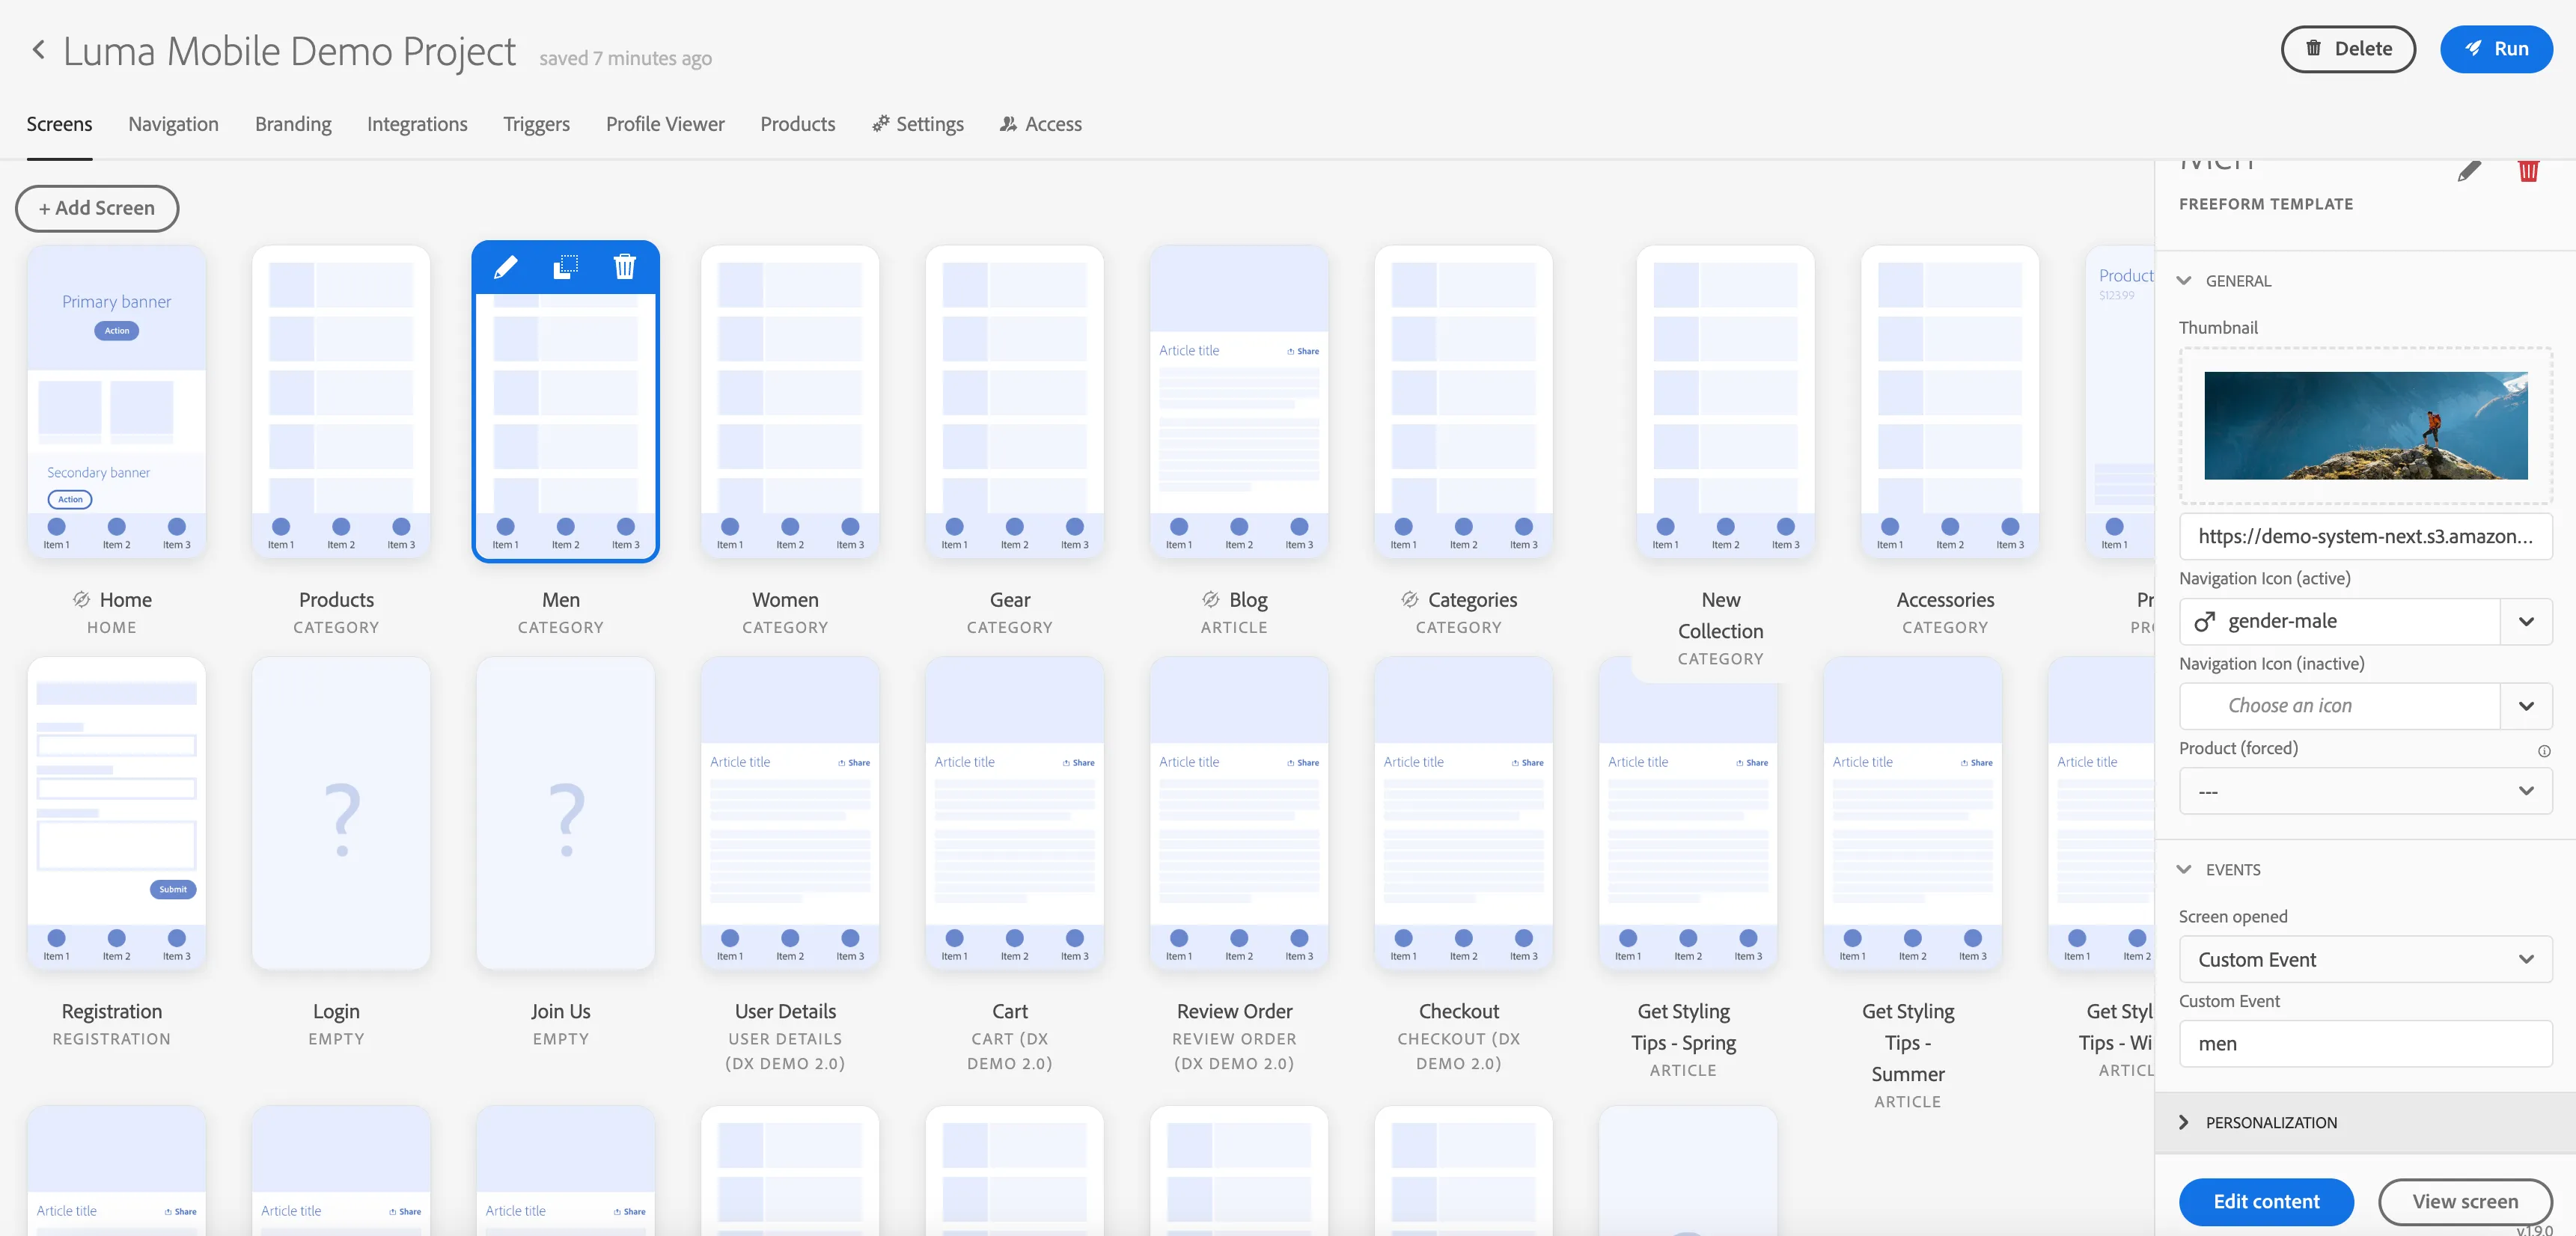Click the Add Screen button

[97, 208]
